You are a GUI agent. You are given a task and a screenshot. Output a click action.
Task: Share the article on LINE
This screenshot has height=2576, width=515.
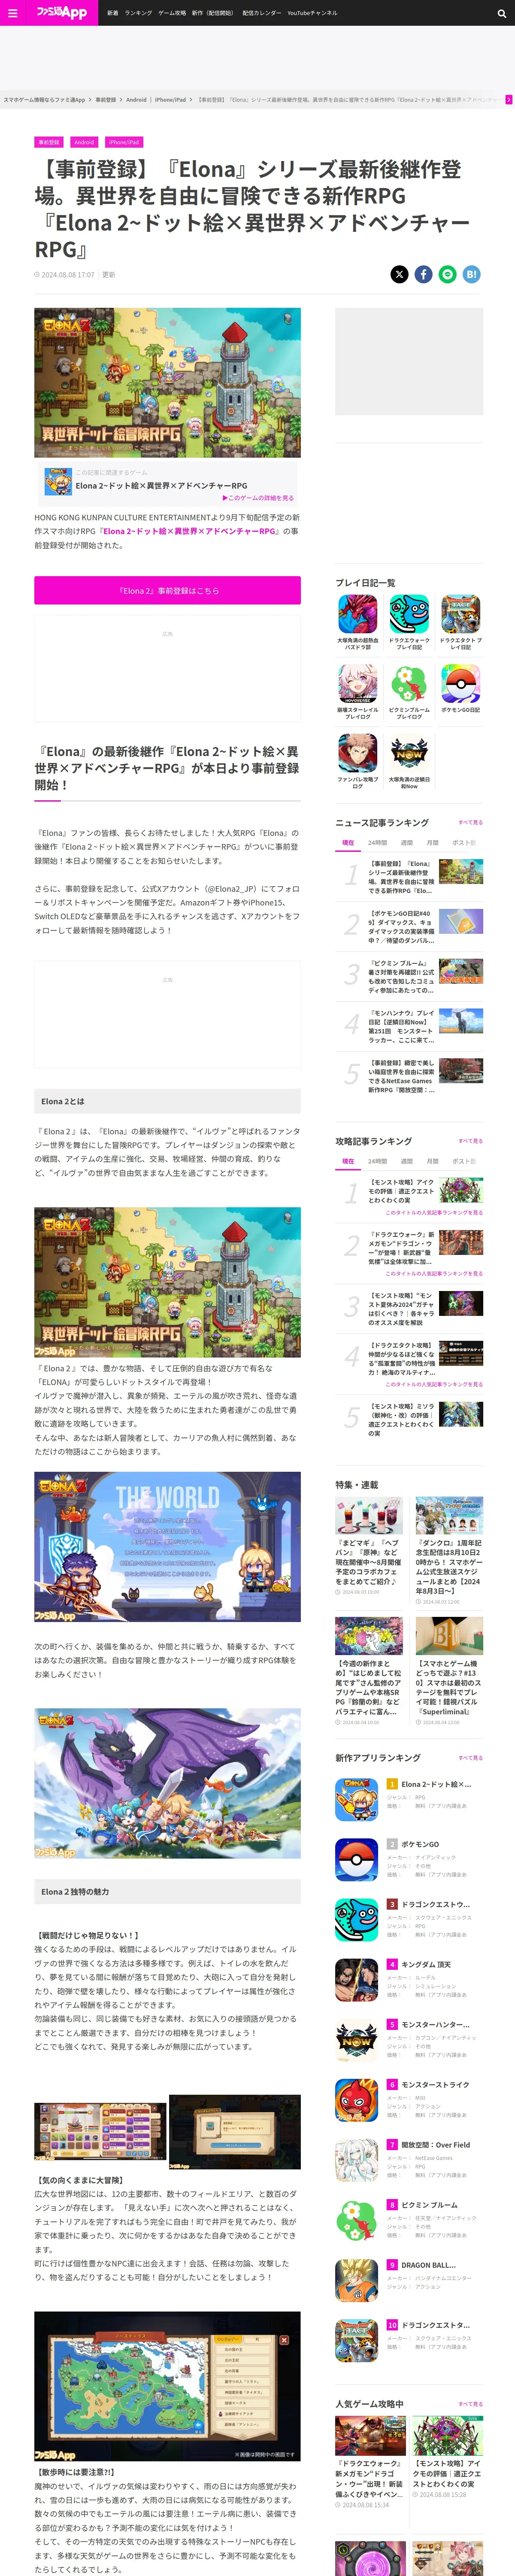(447, 274)
